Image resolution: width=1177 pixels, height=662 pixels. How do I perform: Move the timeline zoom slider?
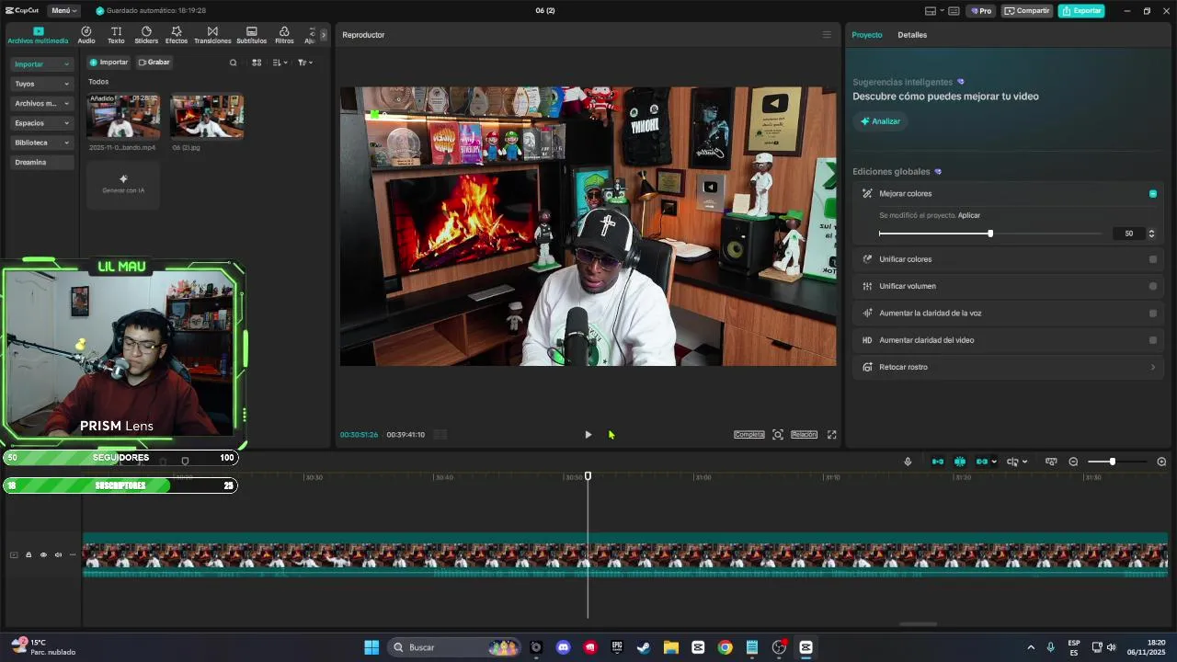click(x=1112, y=462)
